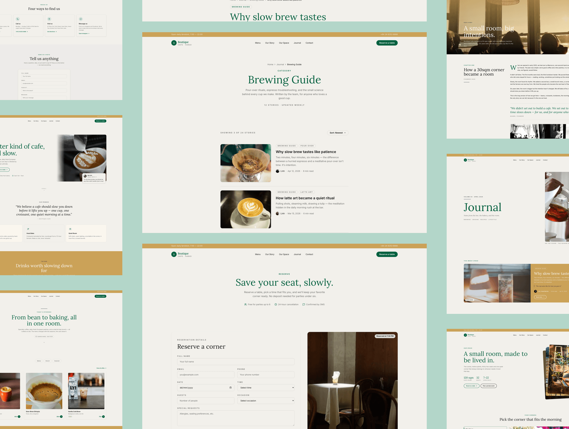Open the 'Sort: Newest' dropdown
Screen dimensions: 569x429
coord(338,133)
